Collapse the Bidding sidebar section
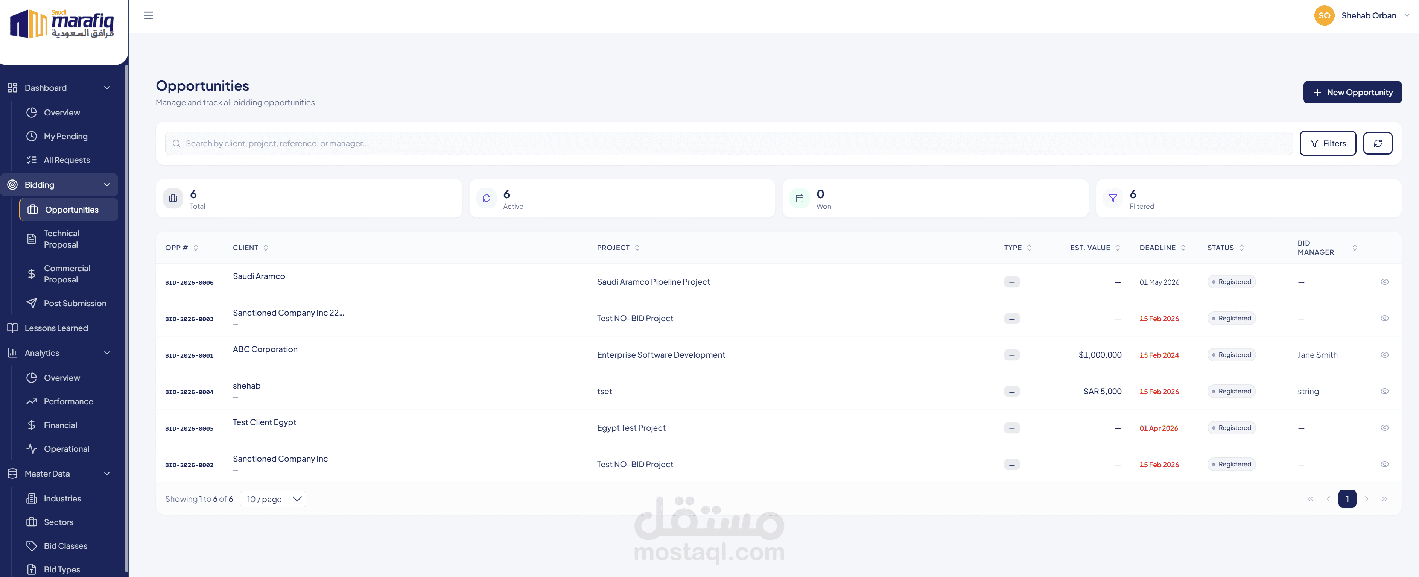Screen dimensions: 1419x577 [x=107, y=185]
